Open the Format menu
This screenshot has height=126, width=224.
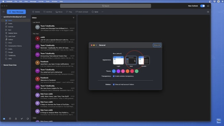click(x=40, y=1)
